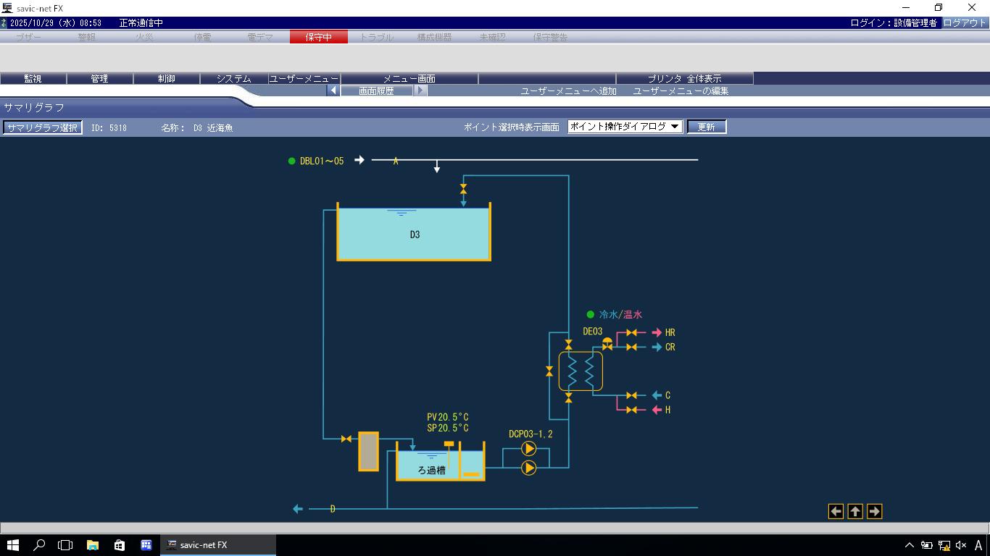This screenshot has height=556, width=990.
Task: Click the lower DCP03 pump symbol
Action: tap(529, 468)
